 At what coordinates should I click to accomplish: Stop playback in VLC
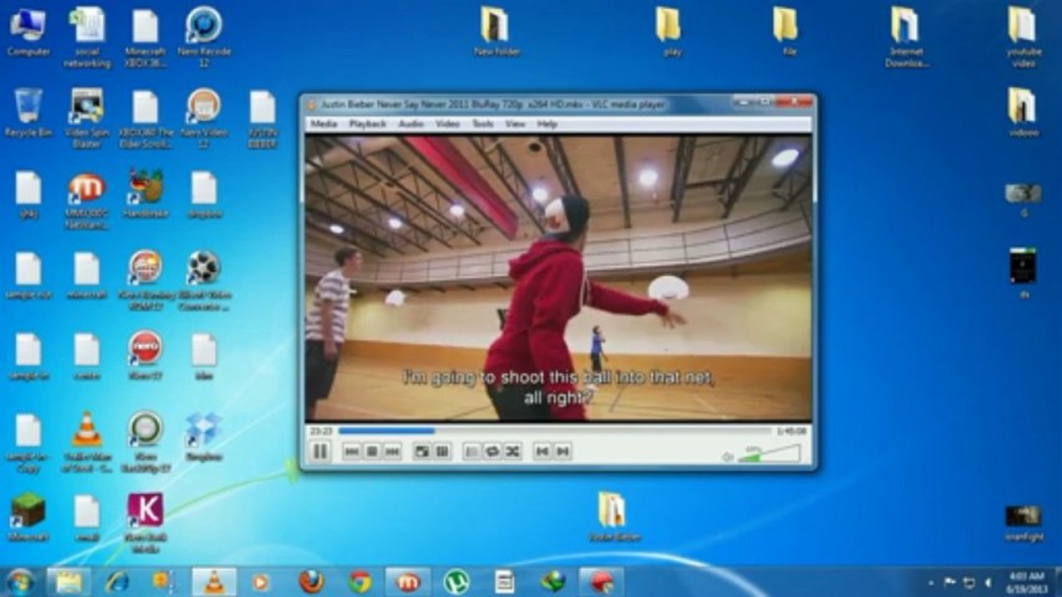[x=372, y=452]
